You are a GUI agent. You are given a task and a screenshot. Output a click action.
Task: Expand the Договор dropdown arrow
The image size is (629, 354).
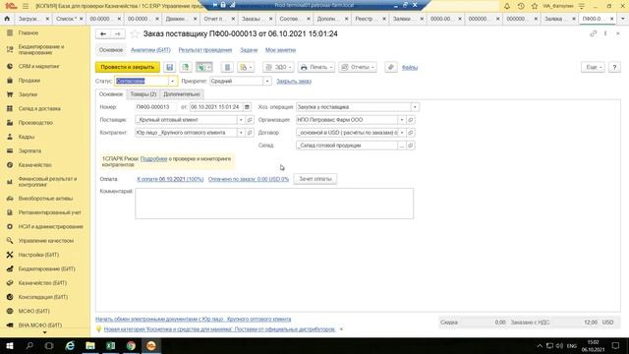[402, 133]
